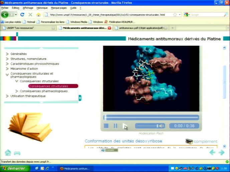Open the Hotmail bookmark
Image resolution: width=230 pixels, height=172 pixels.
[x=29, y=22]
